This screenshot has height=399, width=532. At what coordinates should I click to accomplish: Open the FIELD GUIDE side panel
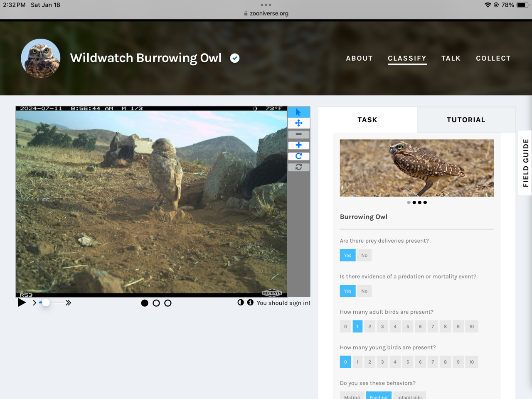point(525,163)
